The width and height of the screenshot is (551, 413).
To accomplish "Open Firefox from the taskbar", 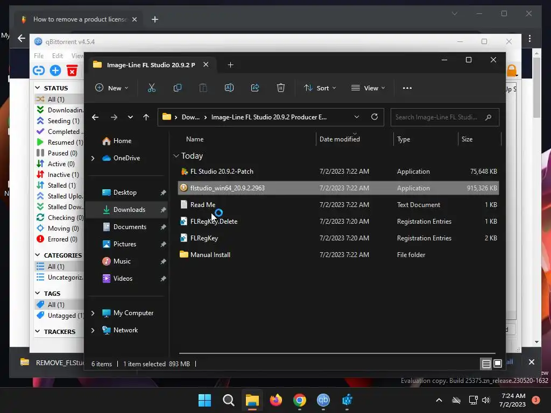I will coord(276,400).
